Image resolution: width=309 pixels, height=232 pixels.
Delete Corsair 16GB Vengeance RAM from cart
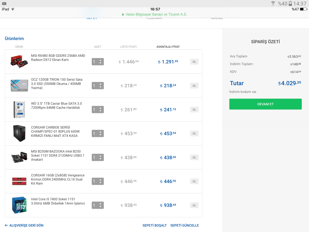[194, 181]
